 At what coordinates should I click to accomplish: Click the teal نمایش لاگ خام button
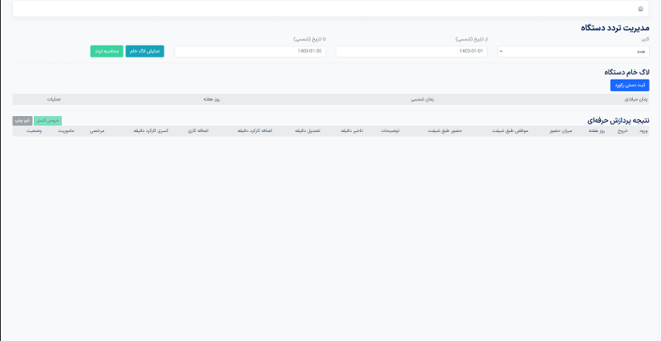(x=145, y=52)
